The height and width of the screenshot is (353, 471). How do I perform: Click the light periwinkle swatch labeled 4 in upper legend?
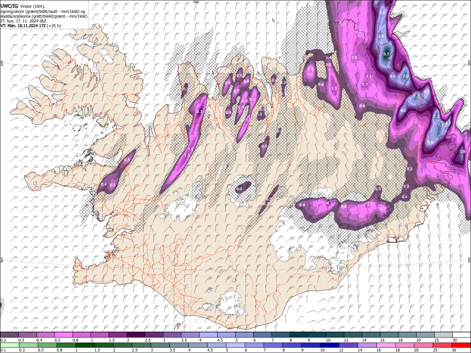208,335
